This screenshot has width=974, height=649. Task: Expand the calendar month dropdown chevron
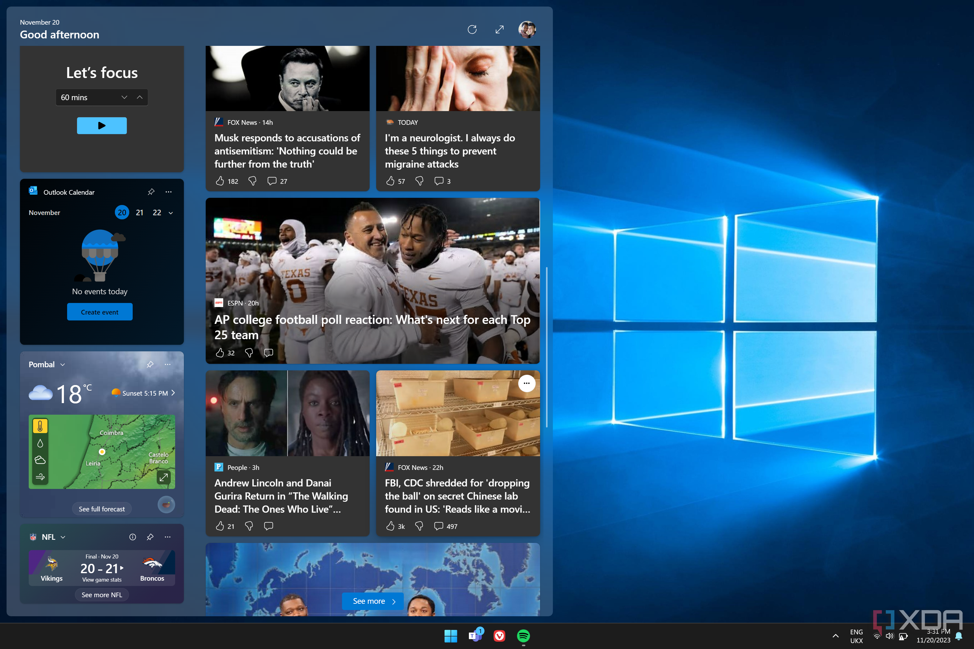[x=171, y=213]
